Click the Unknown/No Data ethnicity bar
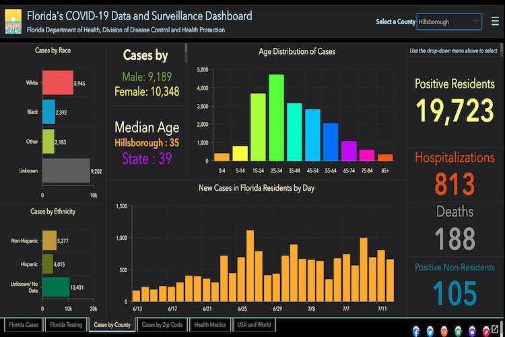The height and width of the screenshot is (337, 505). coord(56,287)
